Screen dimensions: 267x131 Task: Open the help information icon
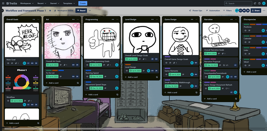pyautogui.click(x=259, y=3)
